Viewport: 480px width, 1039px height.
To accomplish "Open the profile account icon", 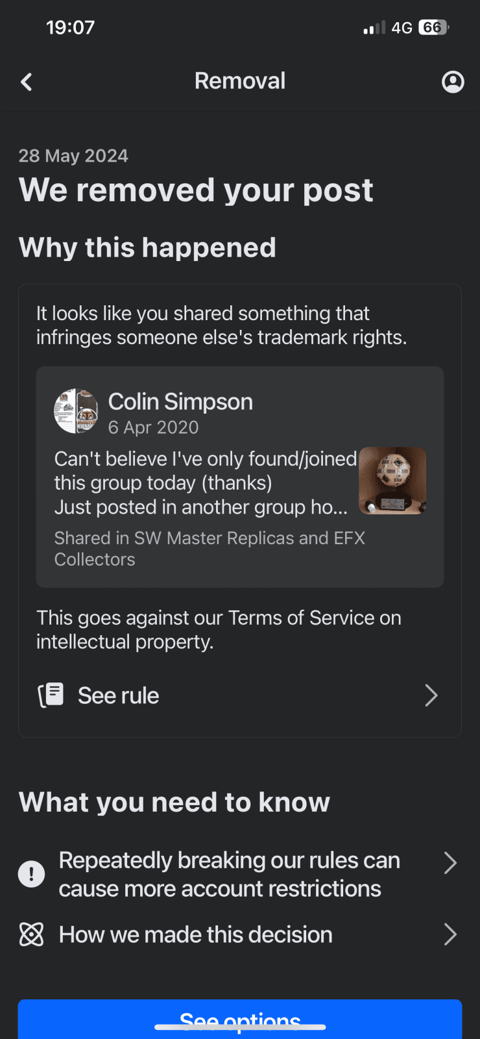I will (453, 82).
